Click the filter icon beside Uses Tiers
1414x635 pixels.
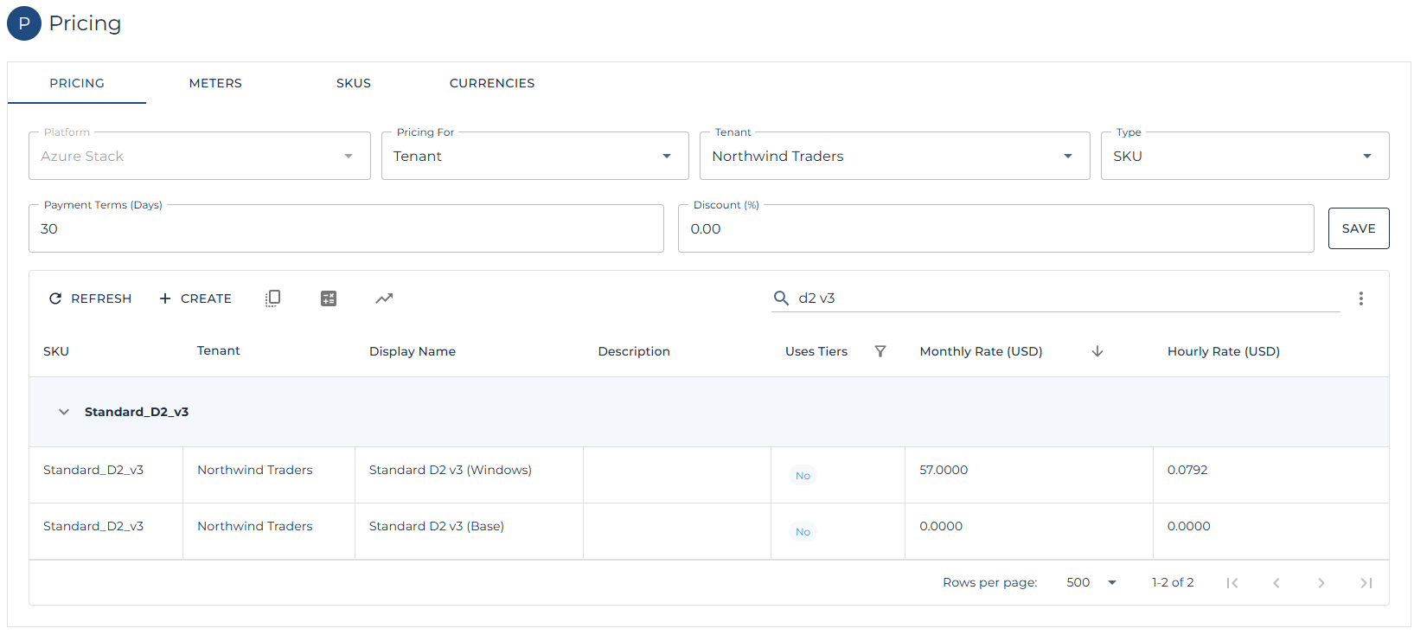pyautogui.click(x=880, y=351)
